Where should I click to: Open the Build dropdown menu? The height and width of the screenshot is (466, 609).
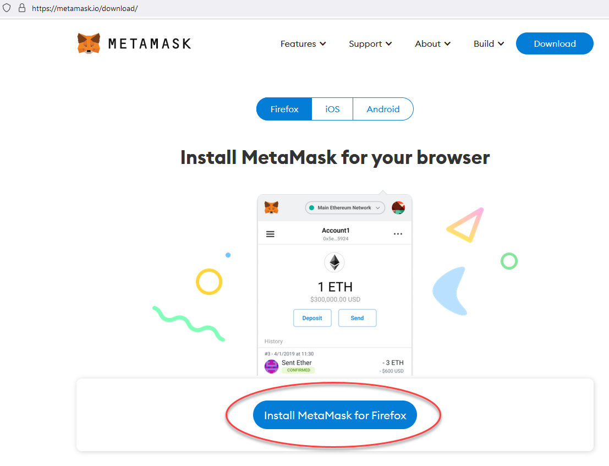(x=489, y=44)
